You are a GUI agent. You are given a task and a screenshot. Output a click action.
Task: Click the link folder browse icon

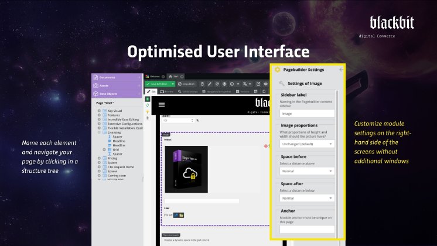pyautogui.click(x=182, y=215)
